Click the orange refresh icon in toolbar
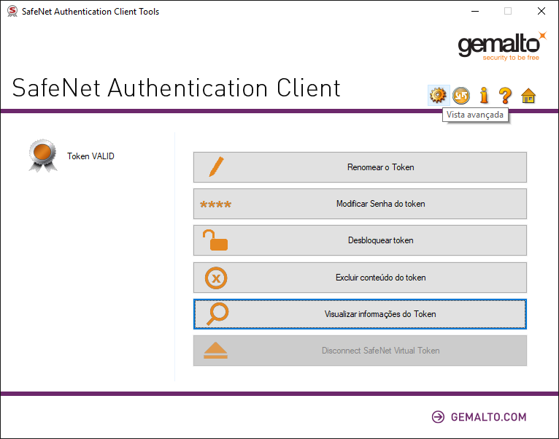 [x=460, y=95]
